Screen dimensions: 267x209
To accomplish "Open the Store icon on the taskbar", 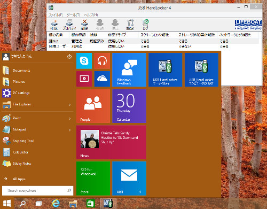I will 90,203.
